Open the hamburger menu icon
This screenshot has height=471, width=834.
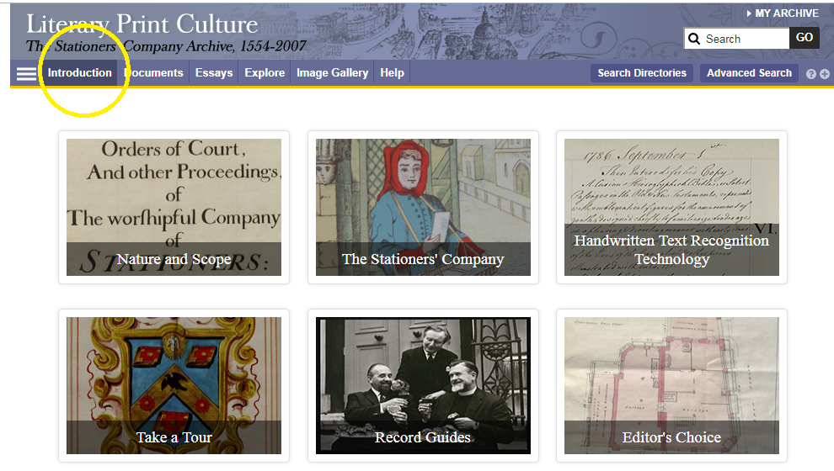26,74
